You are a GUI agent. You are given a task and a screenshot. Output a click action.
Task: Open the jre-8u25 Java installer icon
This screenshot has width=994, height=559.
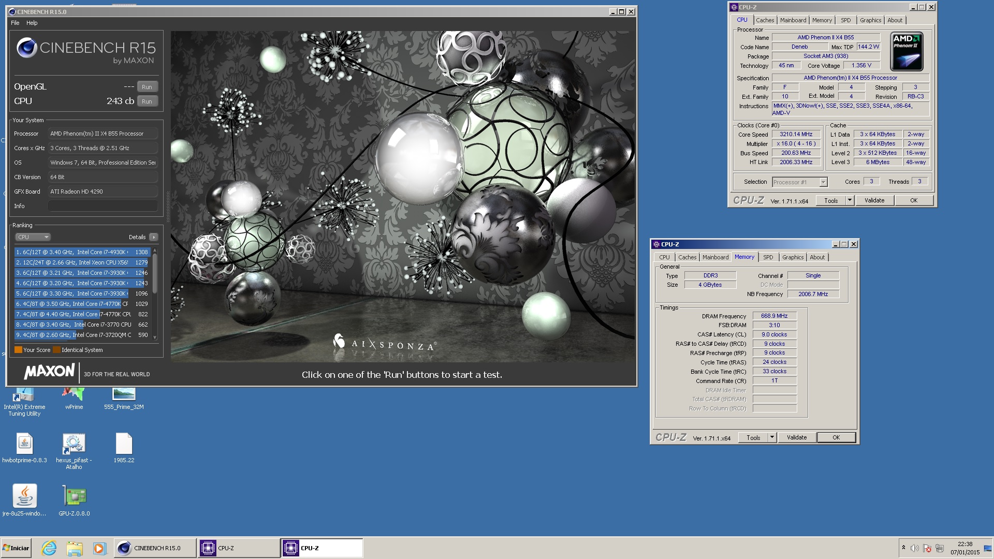pos(24,500)
